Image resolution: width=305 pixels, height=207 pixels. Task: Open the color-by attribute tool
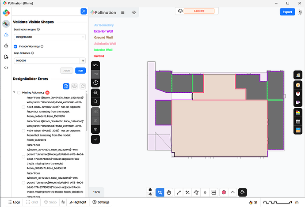[x=298, y=113]
